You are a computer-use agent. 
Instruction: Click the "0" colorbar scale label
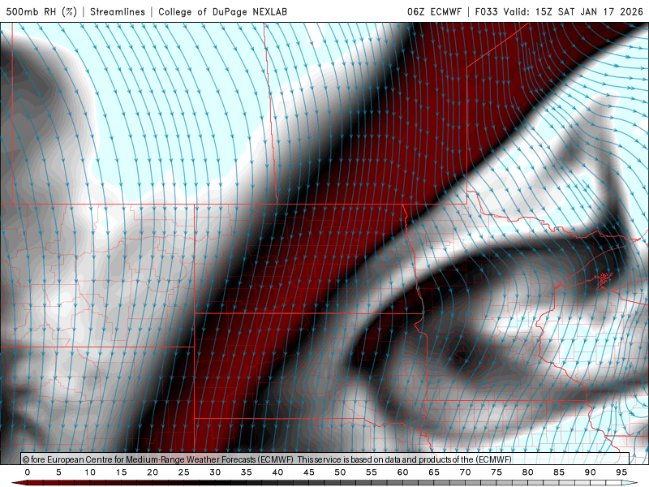28,472
